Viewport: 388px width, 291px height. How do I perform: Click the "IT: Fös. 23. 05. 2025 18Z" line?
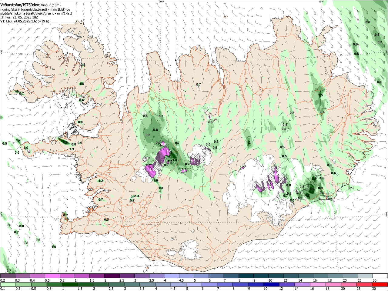point(19,17)
